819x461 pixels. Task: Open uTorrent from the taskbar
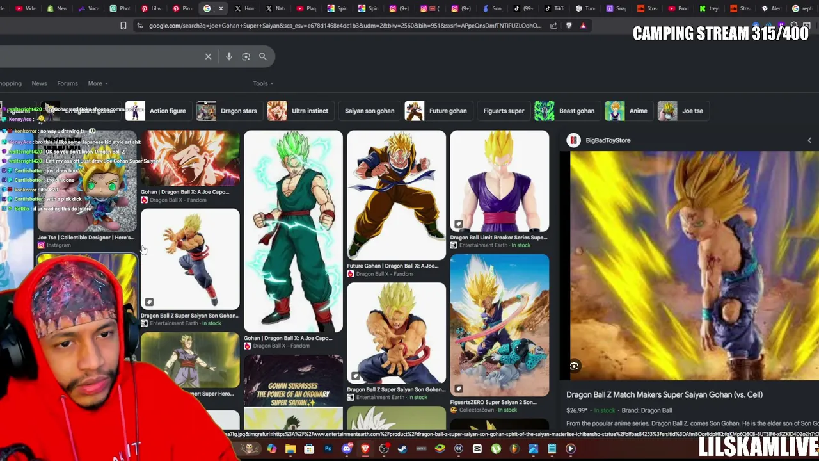pyautogui.click(x=496, y=449)
